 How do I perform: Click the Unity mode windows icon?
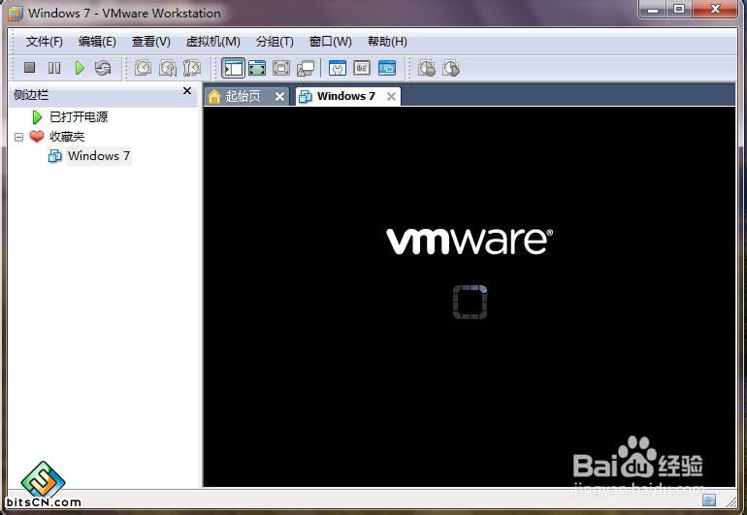[306, 69]
